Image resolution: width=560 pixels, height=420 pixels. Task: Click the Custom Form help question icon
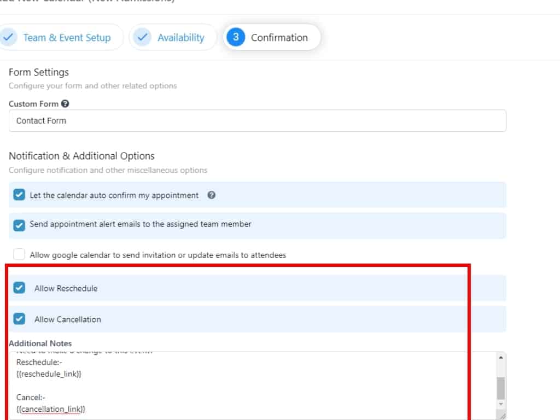65,103
